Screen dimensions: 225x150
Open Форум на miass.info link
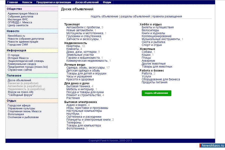(21, 91)
